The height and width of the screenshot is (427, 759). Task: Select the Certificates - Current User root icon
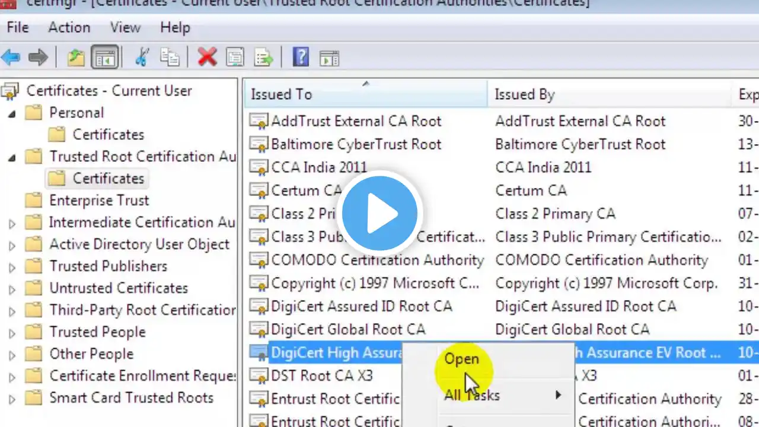pyautogui.click(x=10, y=91)
